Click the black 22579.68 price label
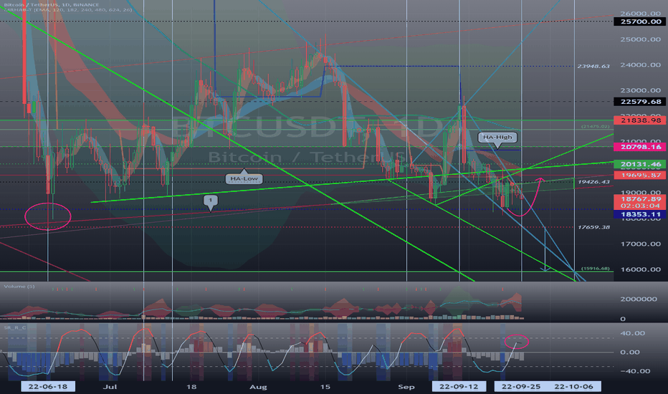This screenshot has height=394, width=668. tap(639, 102)
